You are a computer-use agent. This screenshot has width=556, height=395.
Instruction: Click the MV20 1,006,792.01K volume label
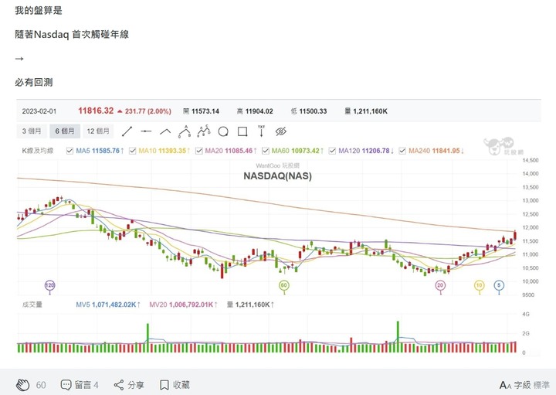coord(183,305)
